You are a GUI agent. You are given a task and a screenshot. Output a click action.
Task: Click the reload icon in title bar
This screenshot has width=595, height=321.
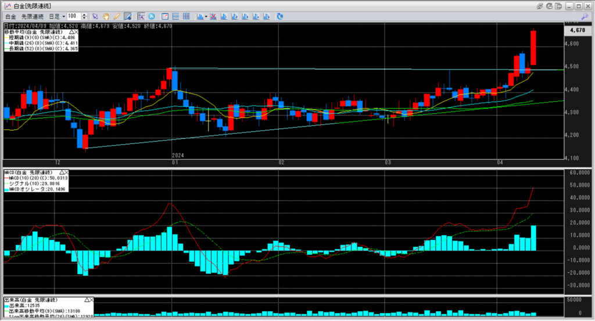click(550, 5)
